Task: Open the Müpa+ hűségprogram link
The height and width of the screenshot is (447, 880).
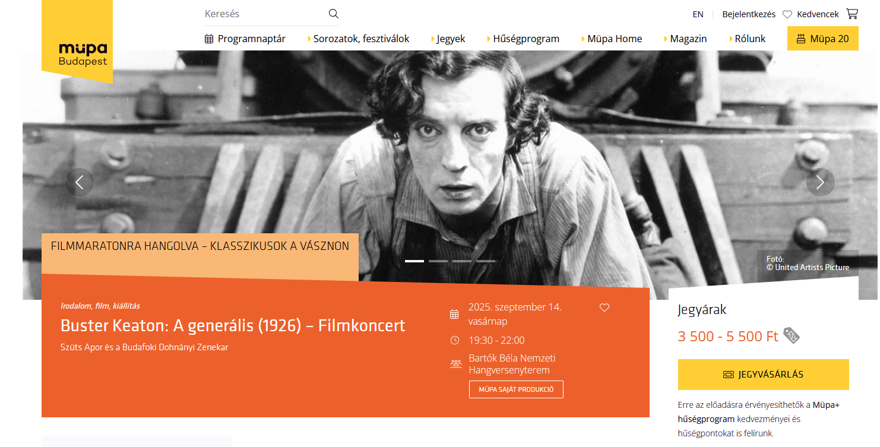Action: point(759,412)
